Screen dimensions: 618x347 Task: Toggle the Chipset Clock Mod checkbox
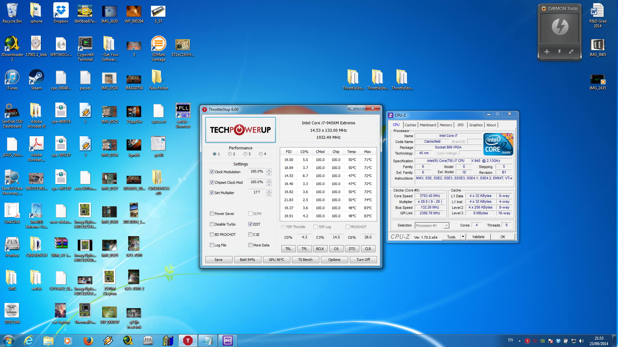click(212, 182)
